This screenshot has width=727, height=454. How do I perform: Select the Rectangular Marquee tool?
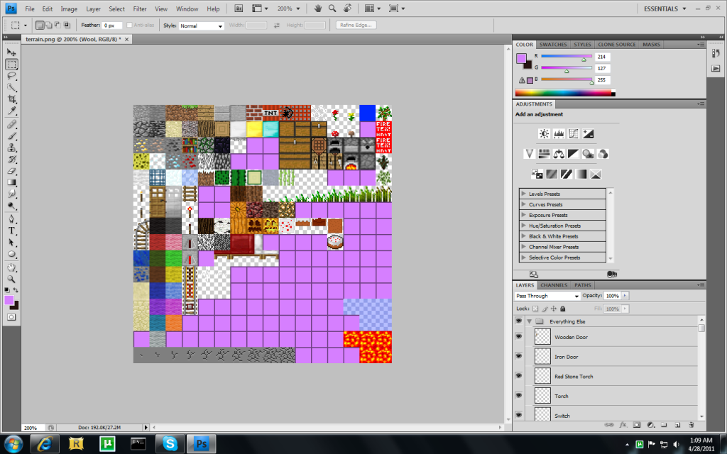click(x=11, y=65)
